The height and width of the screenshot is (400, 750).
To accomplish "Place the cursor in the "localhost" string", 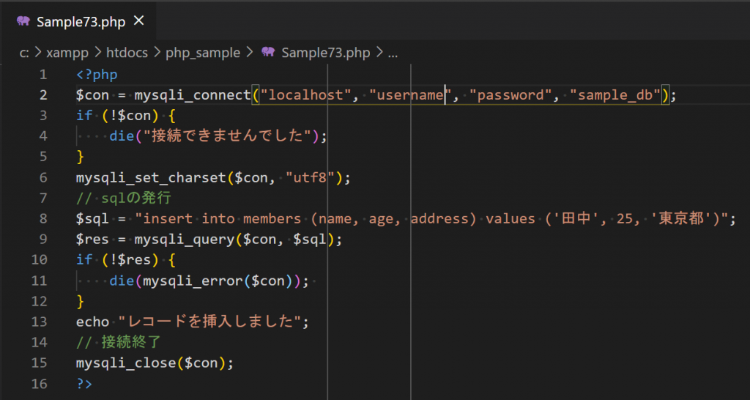I will pos(305,95).
